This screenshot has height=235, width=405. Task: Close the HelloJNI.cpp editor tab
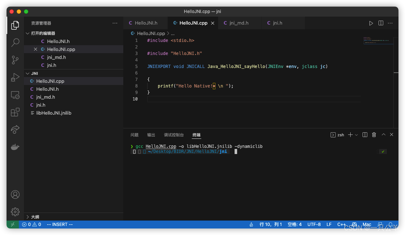[x=212, y=23]
